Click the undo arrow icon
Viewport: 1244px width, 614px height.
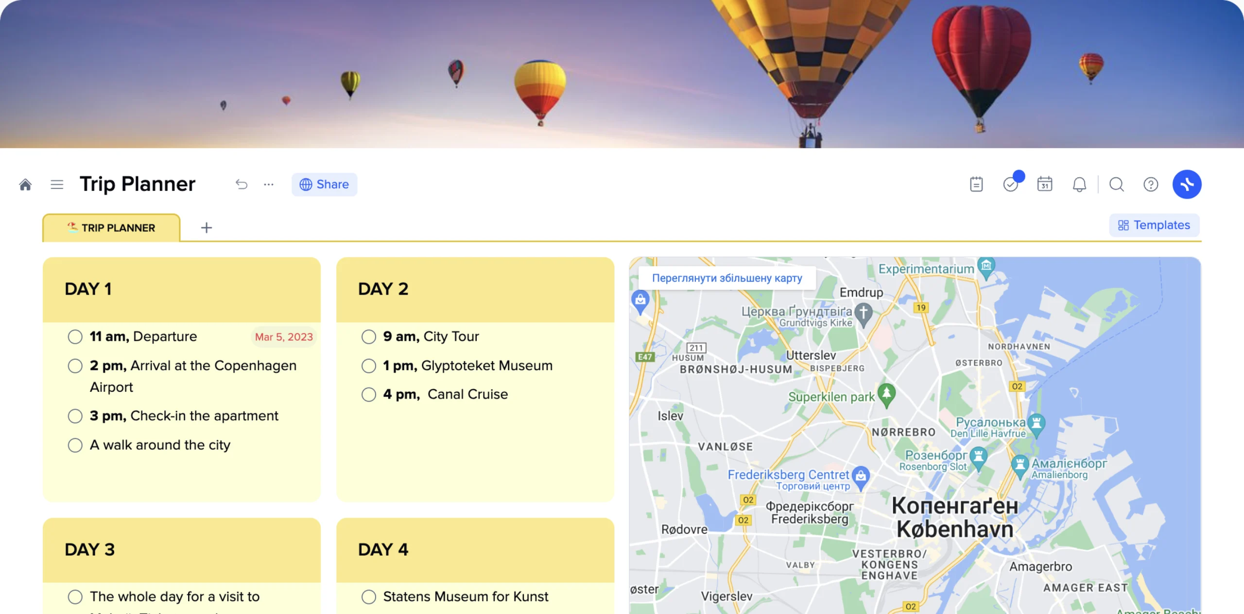(x=241, y=184)
